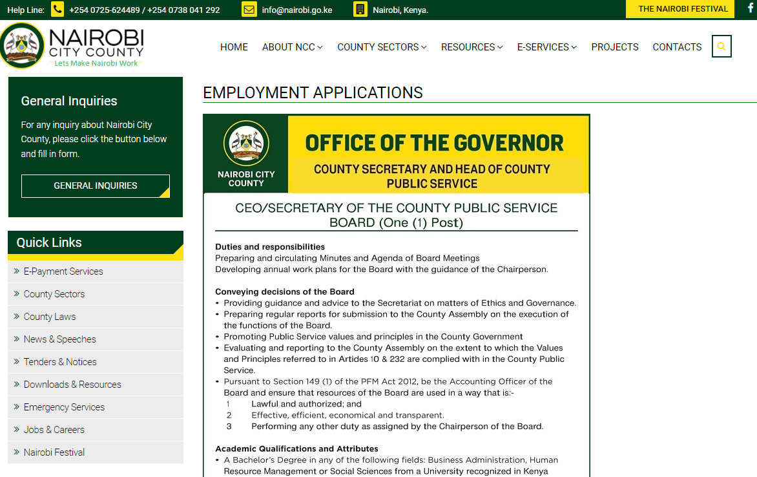Image resolution: width=757 pixels, height=477 pixels.
Task: Open the Tenders & Notices quick link
Action: [x=59, y=361]
